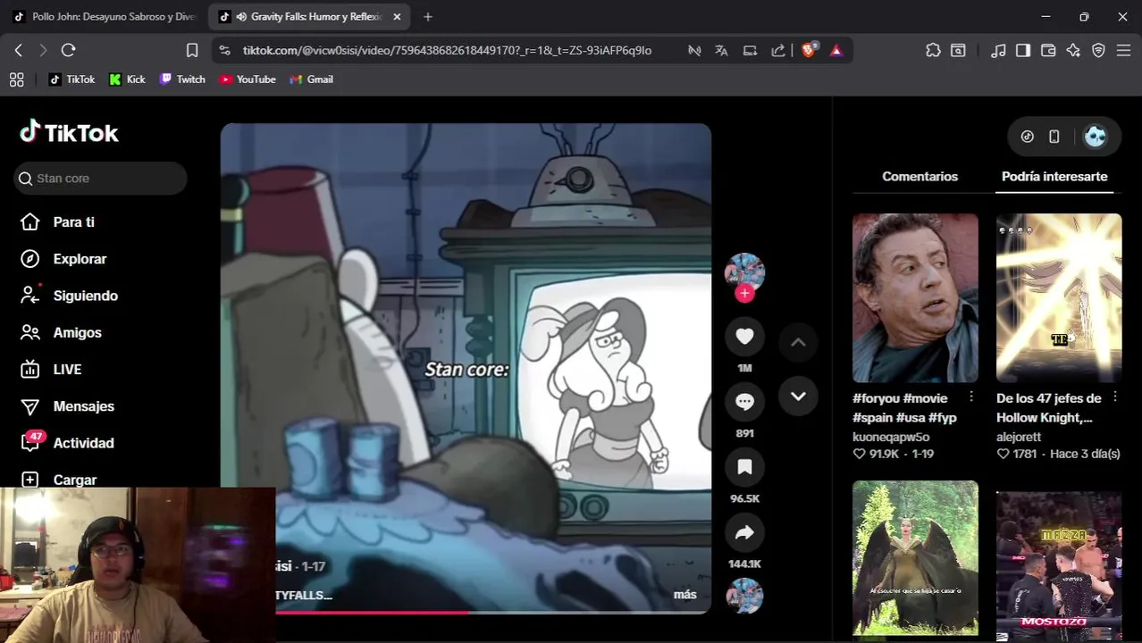Image resolution: width=1142 pixels, height=643 pixels.
Task: Open the Brave music playlist icon
Action: pyautogui.click(x=999, y=51)
